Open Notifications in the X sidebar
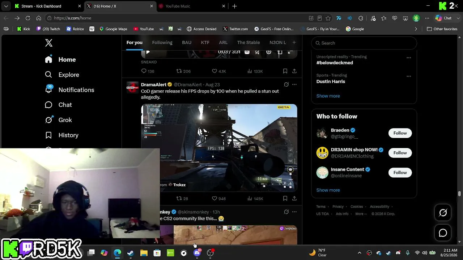 click(x=69, y=90)
